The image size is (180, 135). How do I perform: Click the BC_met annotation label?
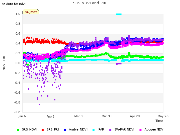[31, 12]
